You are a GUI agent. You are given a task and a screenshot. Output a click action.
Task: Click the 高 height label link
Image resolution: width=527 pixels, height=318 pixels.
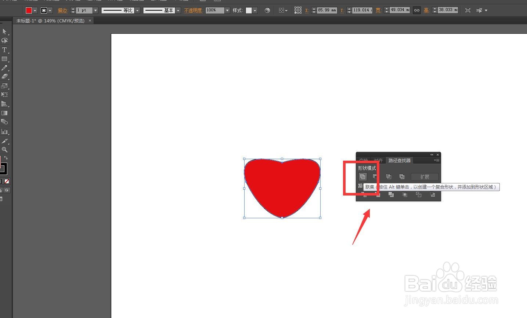[426, 10]
